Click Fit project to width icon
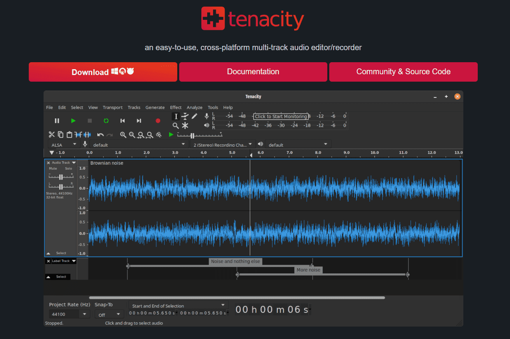The image size is (510, 339). coord(150,135)
